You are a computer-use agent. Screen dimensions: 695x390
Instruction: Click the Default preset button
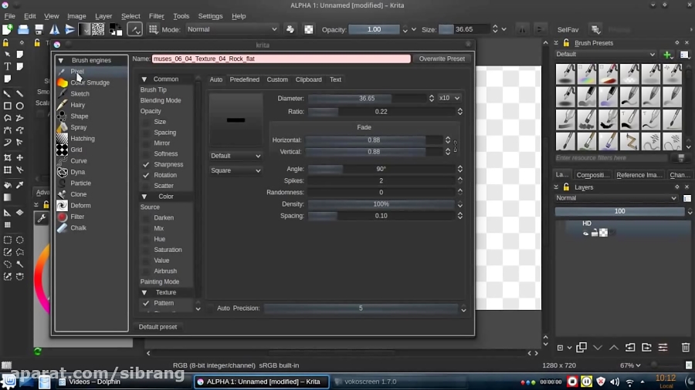coord(158,327)
